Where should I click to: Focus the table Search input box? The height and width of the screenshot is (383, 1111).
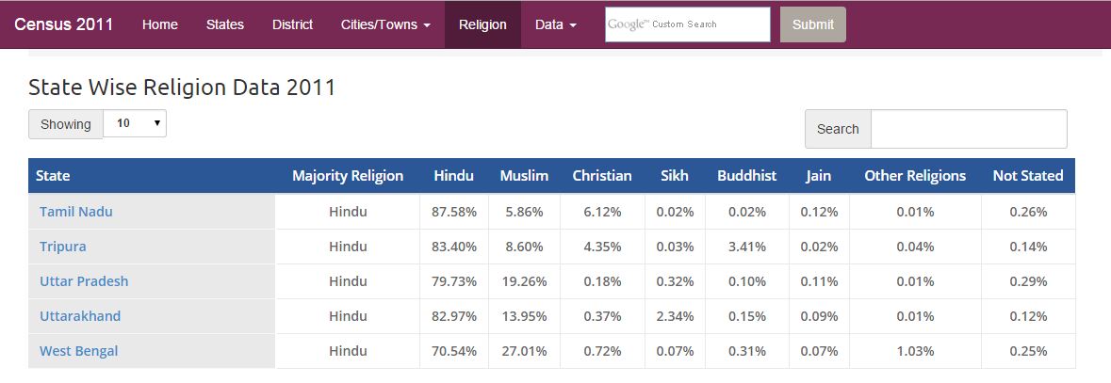969,129
